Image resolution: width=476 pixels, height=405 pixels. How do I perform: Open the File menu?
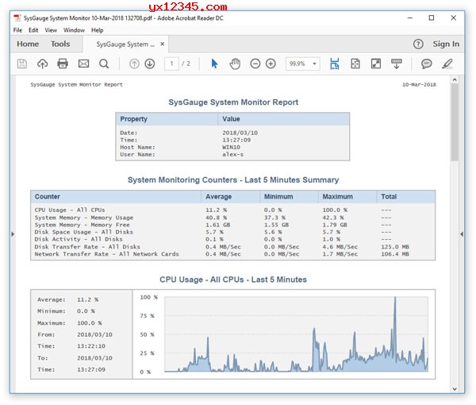point(17,30)
